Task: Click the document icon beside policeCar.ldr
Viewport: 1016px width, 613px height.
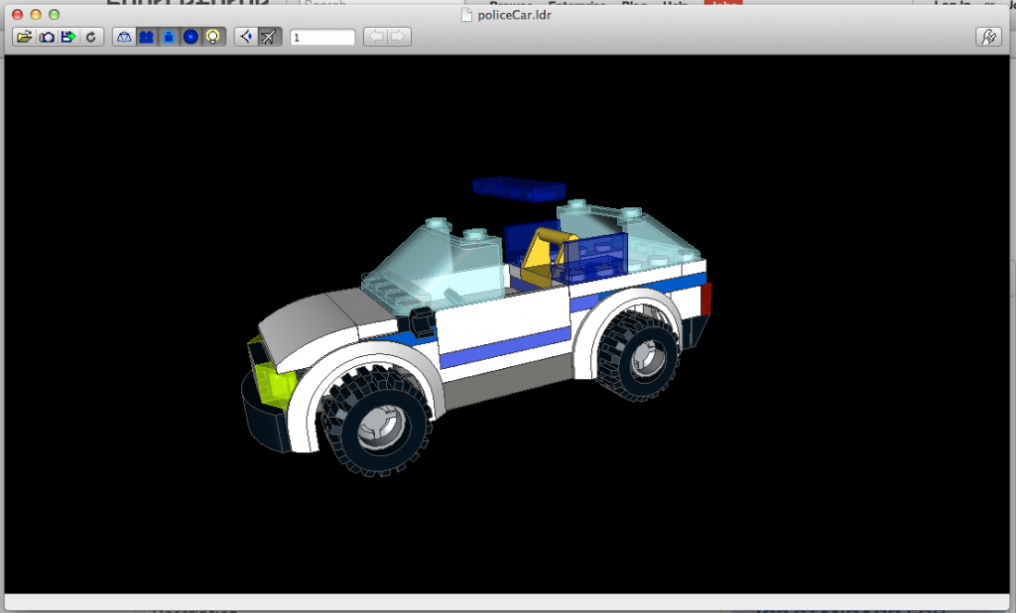Action: click(466, 14)
